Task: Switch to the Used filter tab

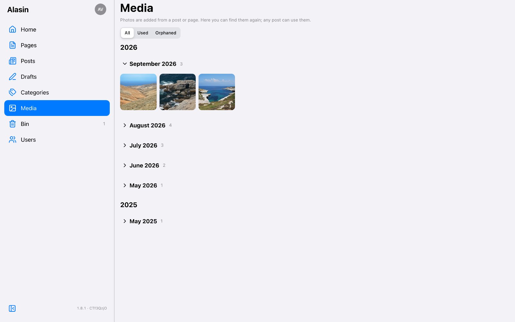Action: point(143,33)
